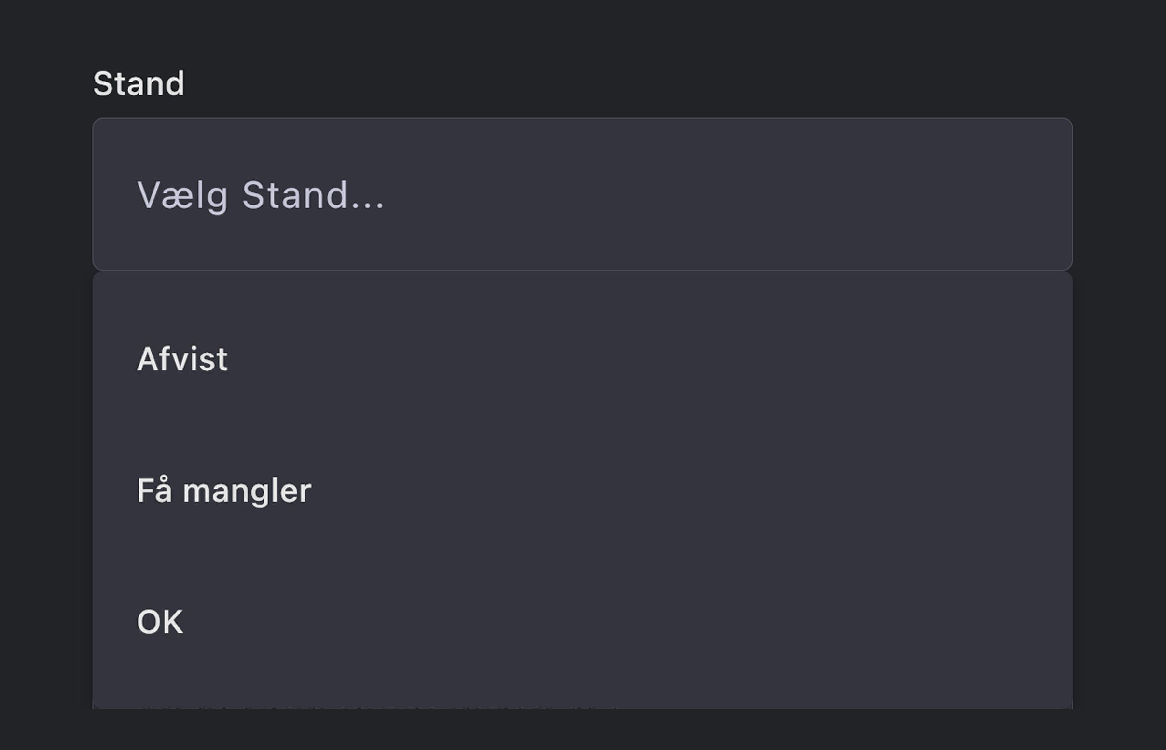This screenshot has width=1166, height=750.
Task: Collapse the Stand select box
Action: click(582, 194)
